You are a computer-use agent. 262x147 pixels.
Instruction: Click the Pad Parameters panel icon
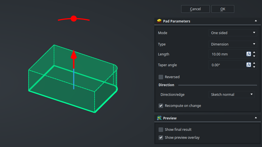159,21
